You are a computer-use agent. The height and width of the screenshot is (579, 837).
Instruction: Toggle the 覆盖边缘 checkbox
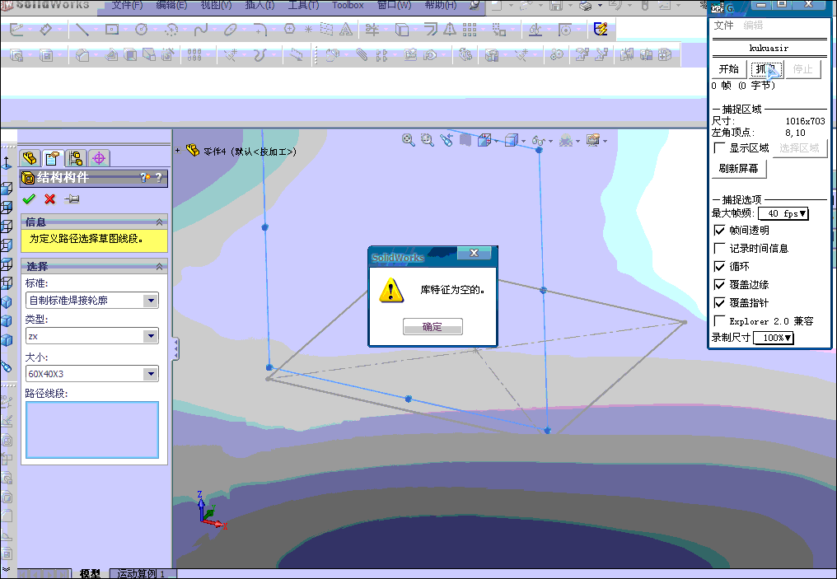(719, 284)
